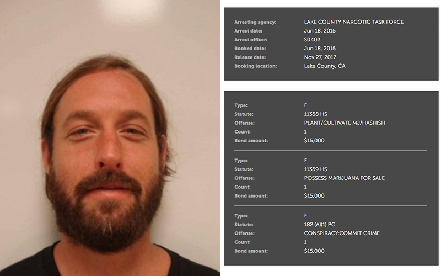Click the Booking location label

click(255, 66)
